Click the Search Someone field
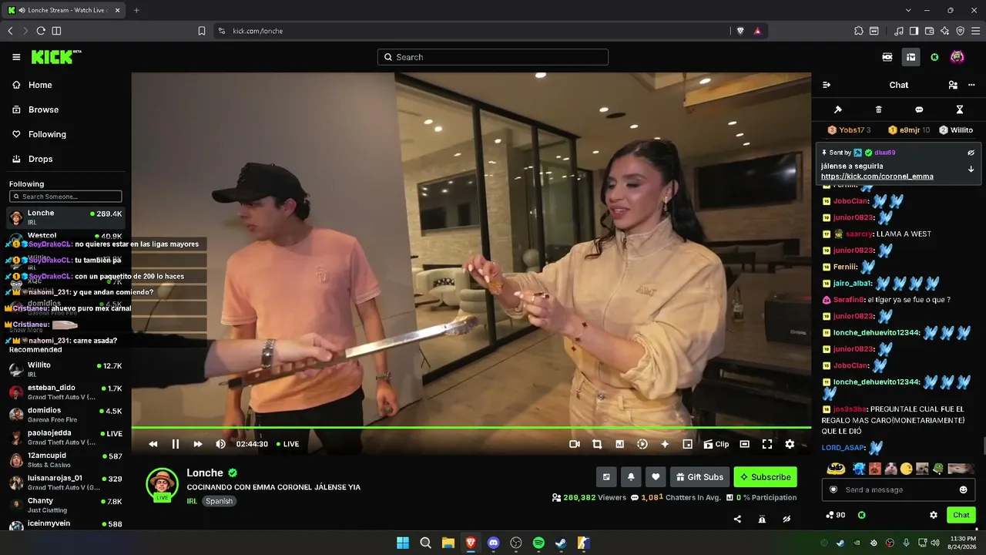The width and height of the screenshot is (986, 555). (x=65, y=197)
